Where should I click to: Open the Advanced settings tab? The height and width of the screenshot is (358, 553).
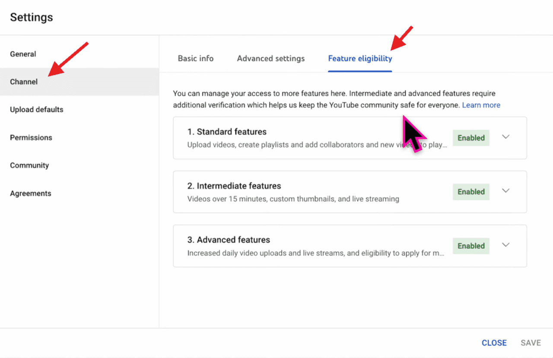click(x=270, y=58)
